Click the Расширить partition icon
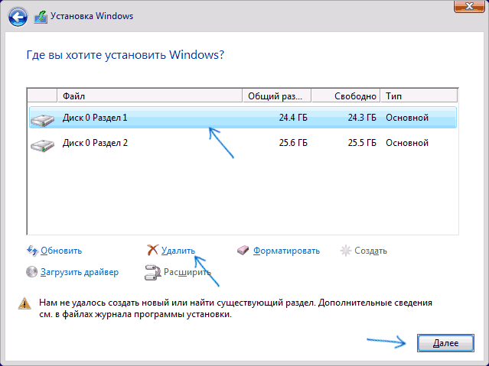Viewport: 489px width, 366px height. pyautogui.click(x=152, y=271)
